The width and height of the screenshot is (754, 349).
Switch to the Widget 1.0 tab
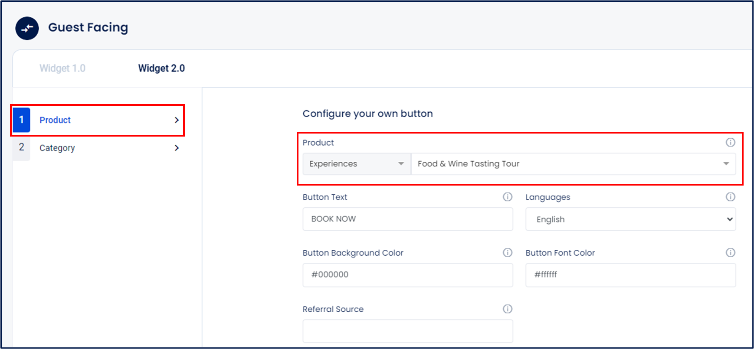pos(62,68)
